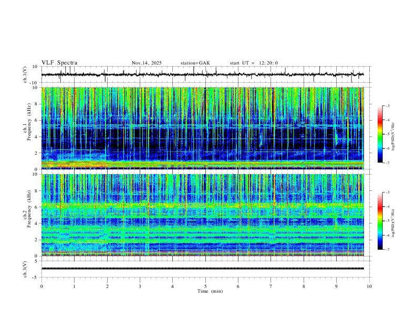The width and height of the screenshot is (416, 321).
Task: Click the "station=GAK" header label
Action: [195, 63]
